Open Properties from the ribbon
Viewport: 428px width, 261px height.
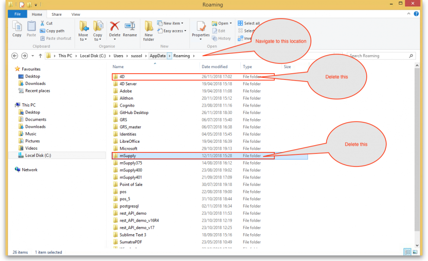[201, 28]
